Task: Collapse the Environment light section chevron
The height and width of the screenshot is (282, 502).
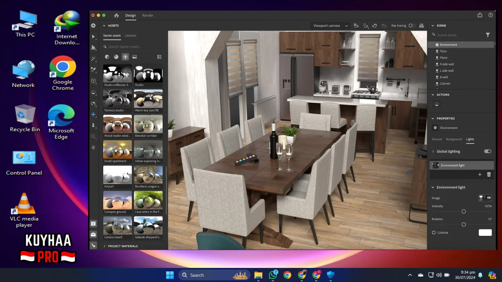Action: (433, 187)
